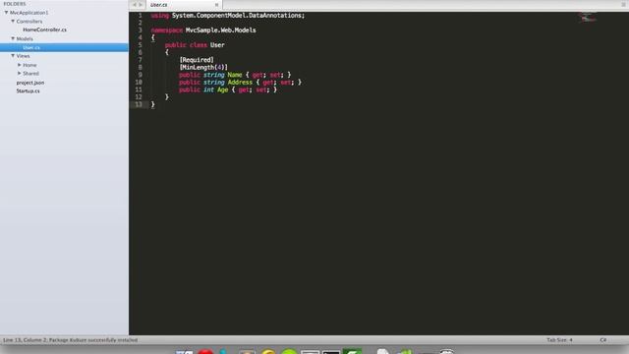Click the 'namespace' keyword on line 3
This screenshot has height=354, width=629.
pyautogui.click(x=166, y=30)
